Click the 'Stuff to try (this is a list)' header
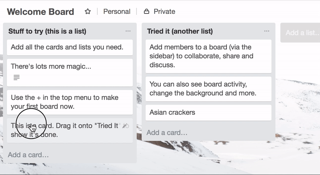The height and width of the screenshot is (175, 320). click(47, 31)
